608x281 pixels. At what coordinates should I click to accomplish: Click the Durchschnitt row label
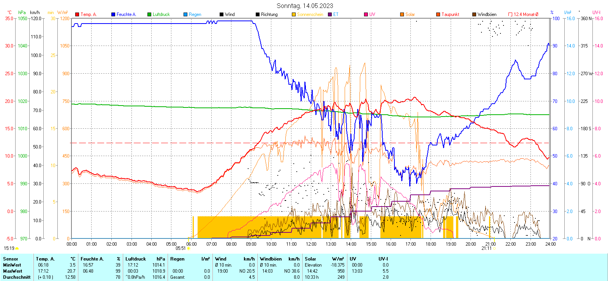point(17,277)
